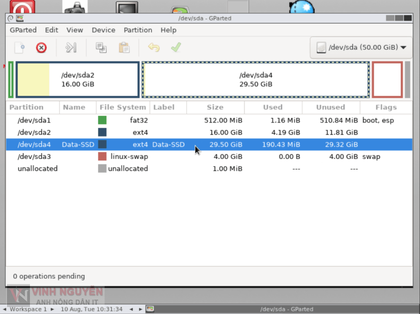The height and width of the screenshot is (314, 420).
Task: Select the /dev/sda4 Data-SSD partition row
Action: 123,144
